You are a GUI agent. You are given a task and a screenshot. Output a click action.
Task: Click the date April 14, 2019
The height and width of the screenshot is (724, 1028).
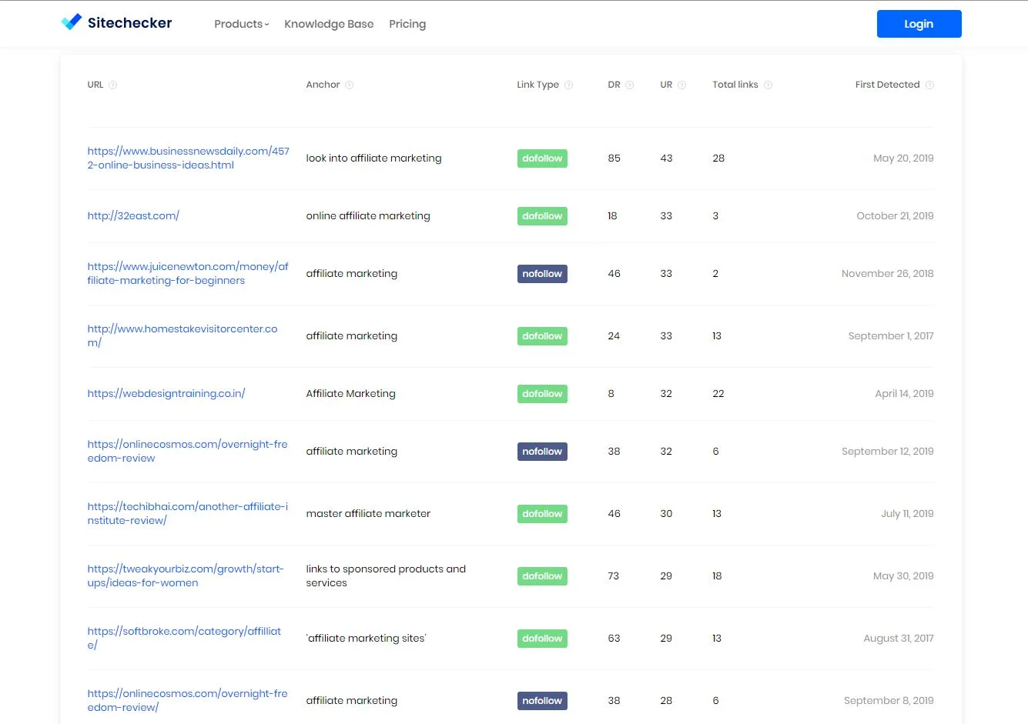click(x=904, y=393)
